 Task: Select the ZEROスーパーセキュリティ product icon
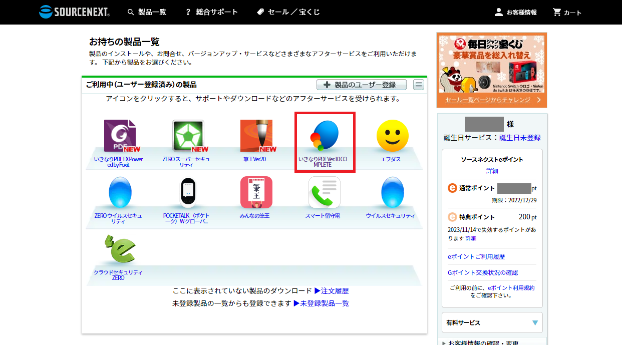(187, 135)
